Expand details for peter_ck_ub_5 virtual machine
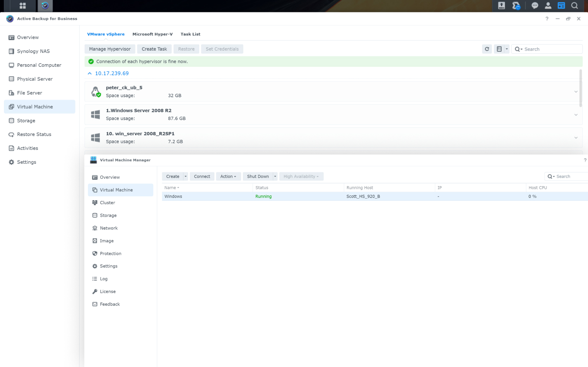 [576, 92]
